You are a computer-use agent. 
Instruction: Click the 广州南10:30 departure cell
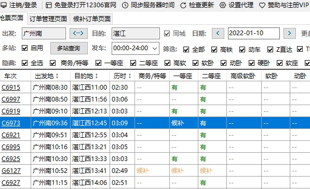[x=50, y=159]
